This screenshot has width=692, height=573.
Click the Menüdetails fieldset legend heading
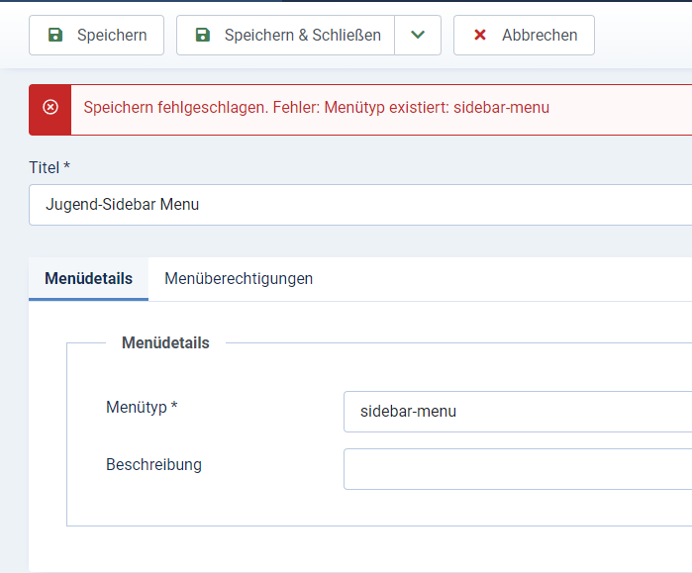pyautogui.click(x=165, y=342)
